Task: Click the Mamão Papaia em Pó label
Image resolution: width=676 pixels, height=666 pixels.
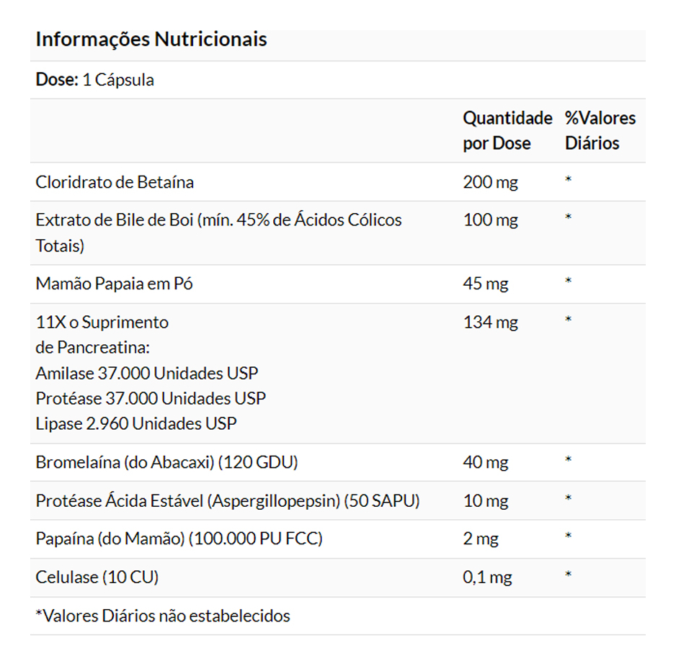Action: pos(114,284)
